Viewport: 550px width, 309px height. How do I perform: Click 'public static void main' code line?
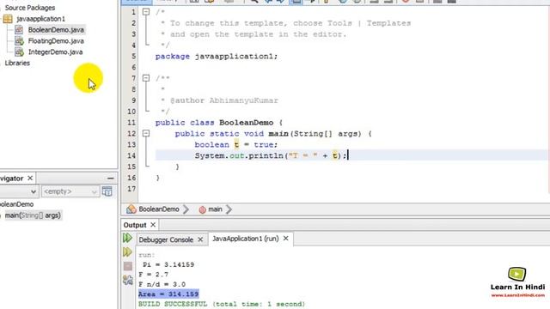coord(273,134)
